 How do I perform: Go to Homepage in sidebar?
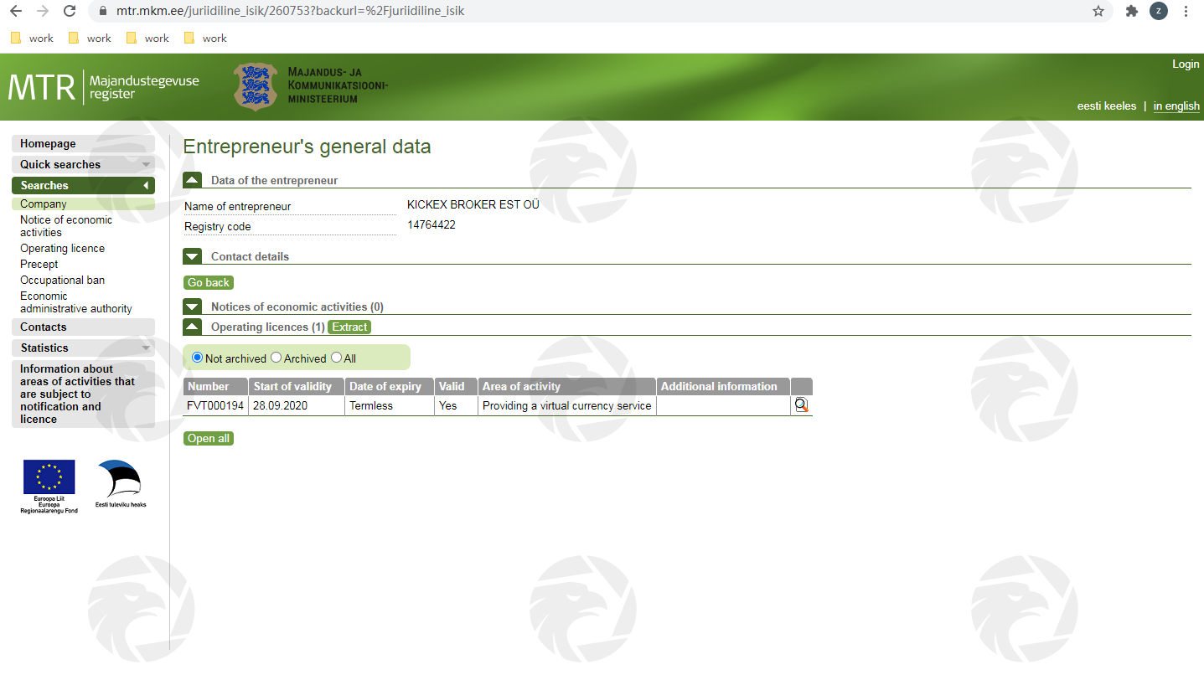[x=83, y=144]
